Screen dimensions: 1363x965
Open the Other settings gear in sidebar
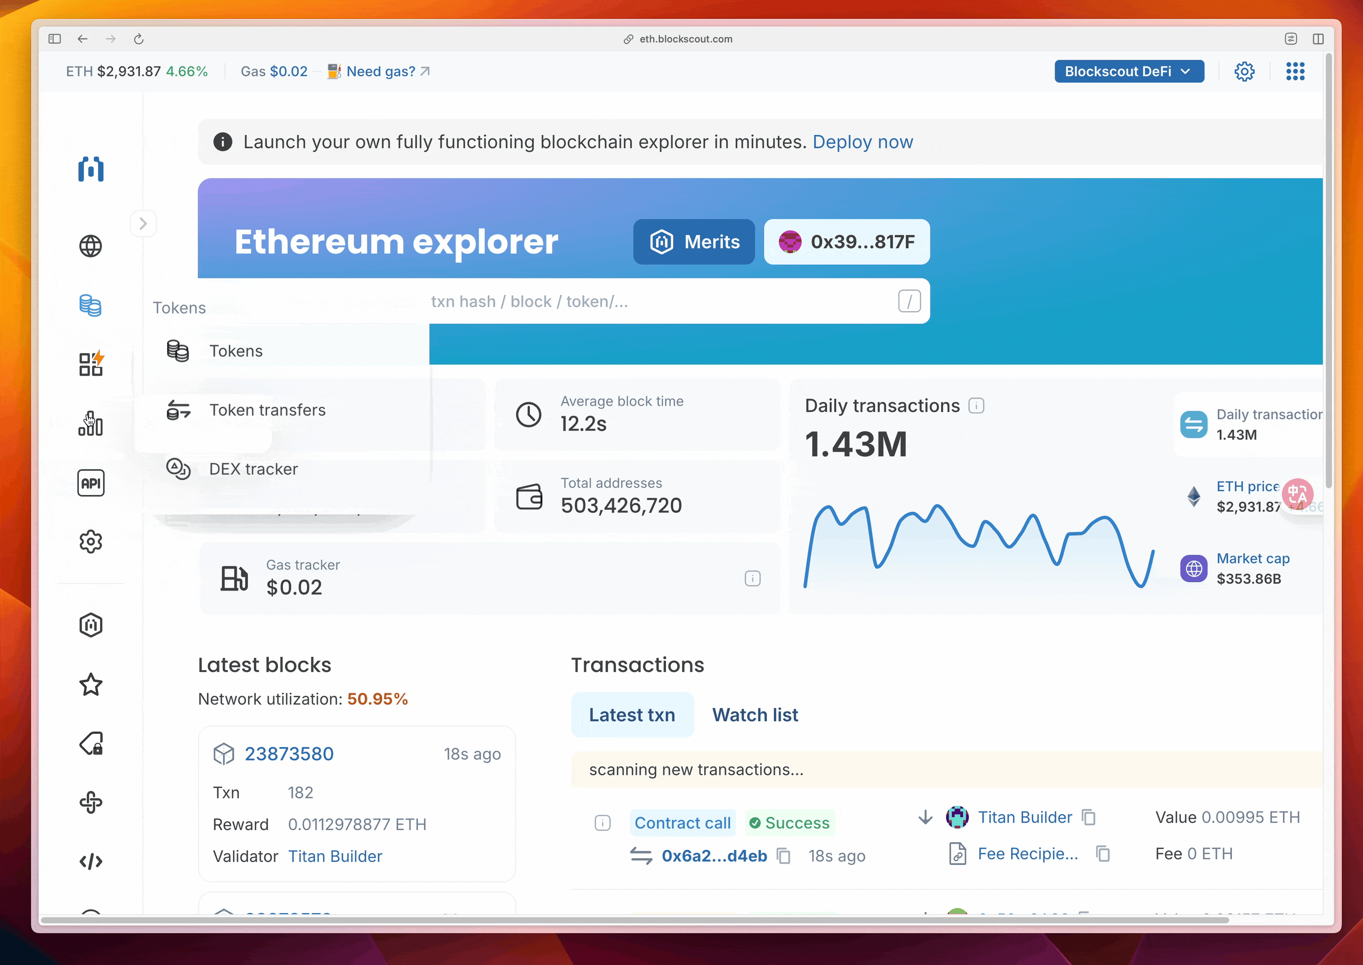point(91,542)
